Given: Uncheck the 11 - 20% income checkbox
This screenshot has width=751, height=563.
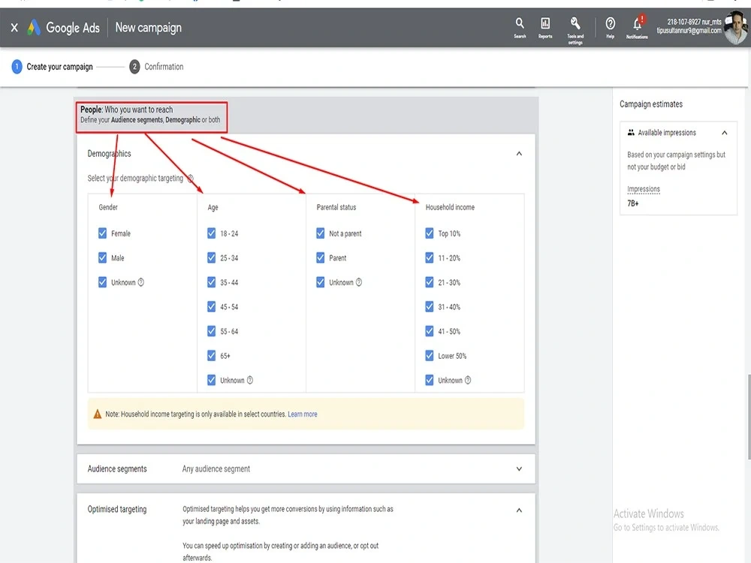Looking at the screenshot, I should 429,257.
